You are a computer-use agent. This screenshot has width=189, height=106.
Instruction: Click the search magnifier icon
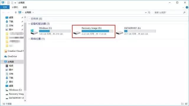click(x=184, y=12)
